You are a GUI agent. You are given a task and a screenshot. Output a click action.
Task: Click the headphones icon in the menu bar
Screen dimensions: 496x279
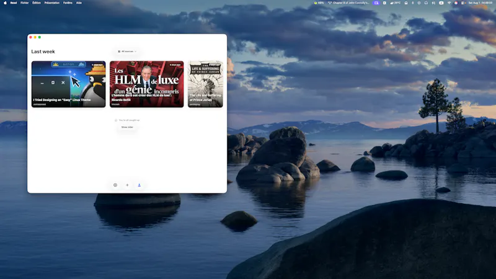click(x=426, y=3)
